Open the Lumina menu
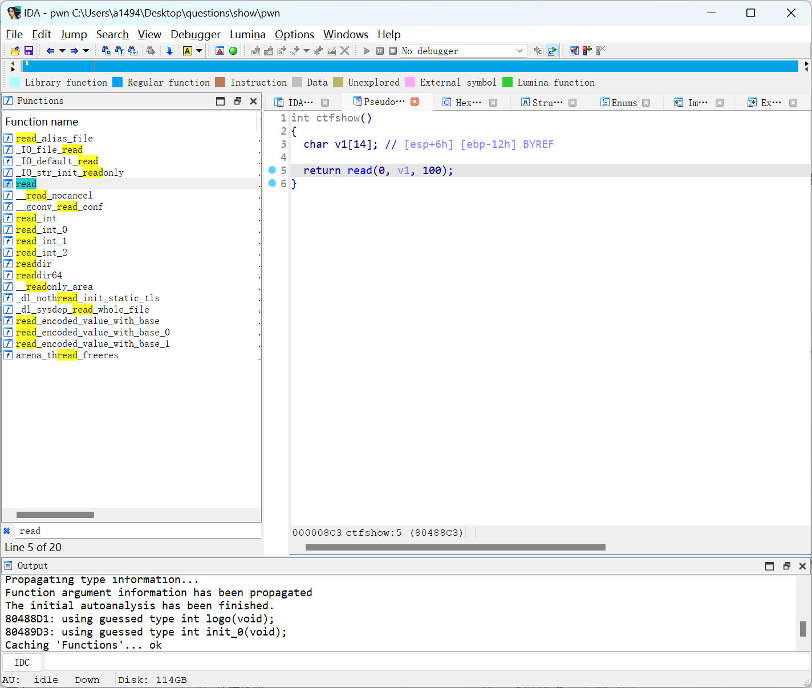Image resolution: width=812 pixels, height=688 pixels. 247,34
